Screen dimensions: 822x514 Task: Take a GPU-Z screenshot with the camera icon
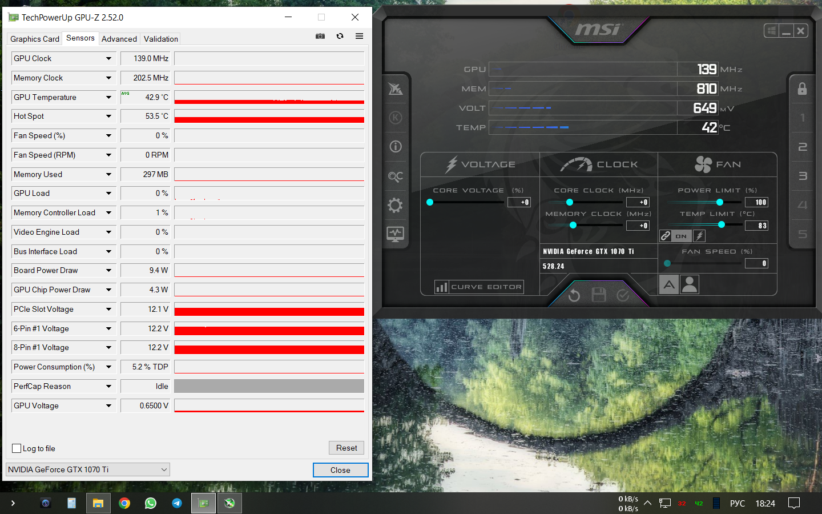320,36
